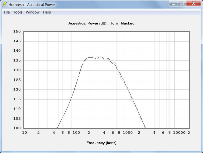This screenshot has height=153, width=203.
Task: Click the window title 'Hornresp - Acoustical Power'
Action: coord(32,5)
